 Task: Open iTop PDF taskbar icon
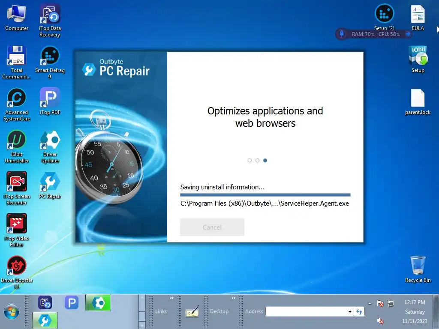(x=72, y=302)
